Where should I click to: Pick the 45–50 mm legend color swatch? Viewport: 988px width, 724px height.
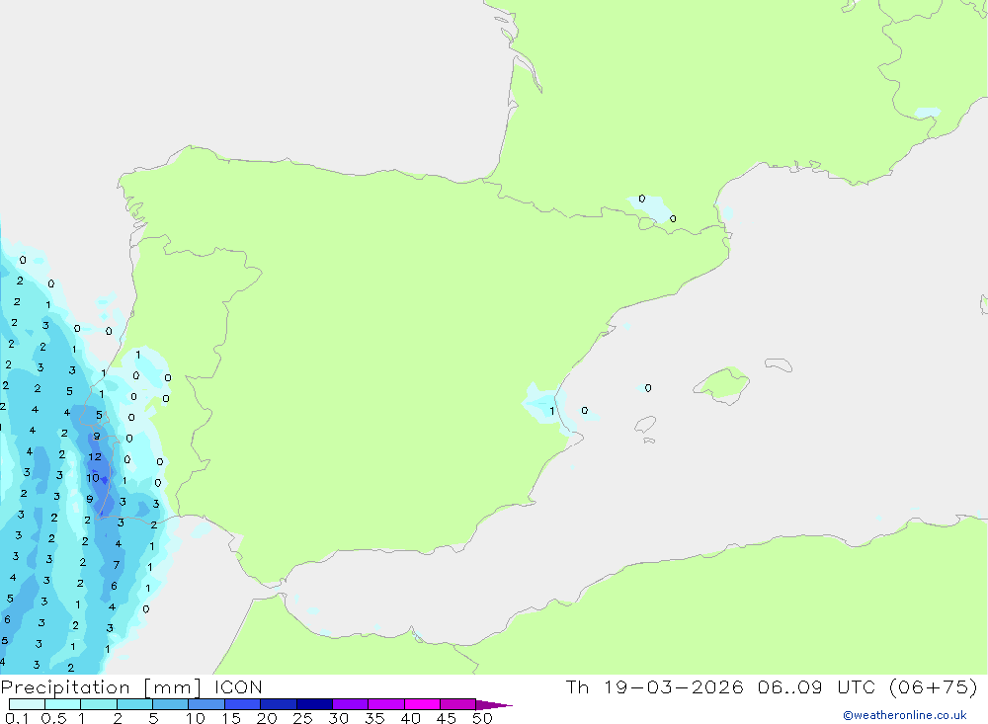pyautogui.click(x=458, y=704)
